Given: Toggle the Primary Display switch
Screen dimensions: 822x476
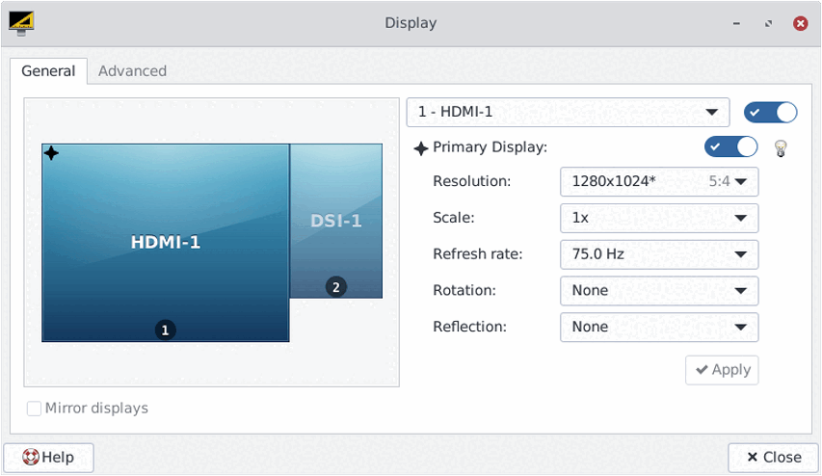Looking at the screenshot, I should pos(730,146).
